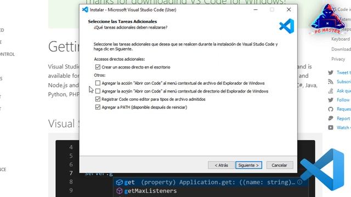Uncheck 'Crear un acceso directo en el escritorio'
351x197 pixels.
pyautogui.click(x=98, y=67)
